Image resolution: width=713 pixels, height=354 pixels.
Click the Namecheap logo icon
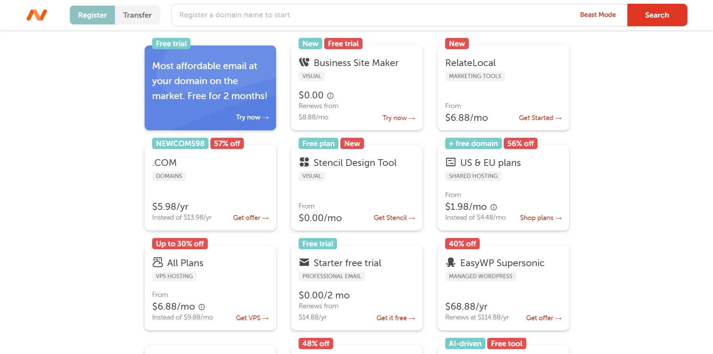(37, 15)
